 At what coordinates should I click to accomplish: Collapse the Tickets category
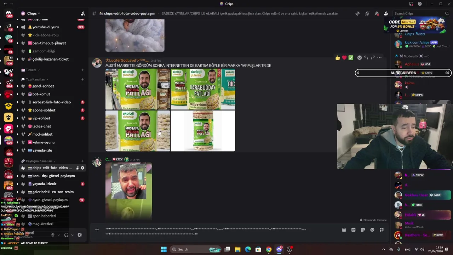click(x=30, y=70)
